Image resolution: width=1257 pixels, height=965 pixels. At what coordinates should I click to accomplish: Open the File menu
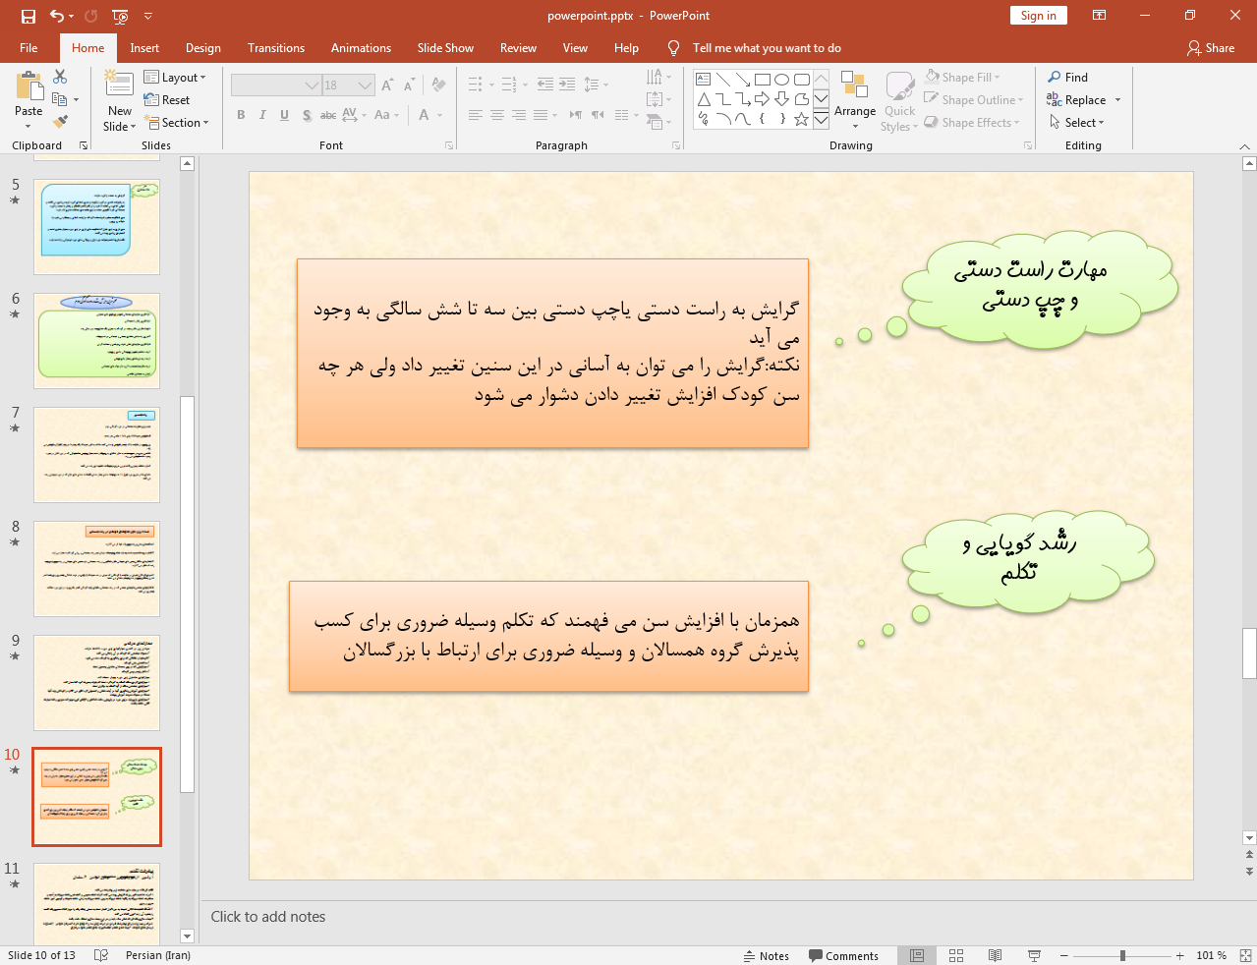(x=29, y=48)
